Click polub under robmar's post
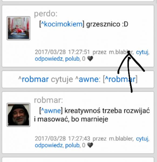157x162 pixels. click(72, 145)
